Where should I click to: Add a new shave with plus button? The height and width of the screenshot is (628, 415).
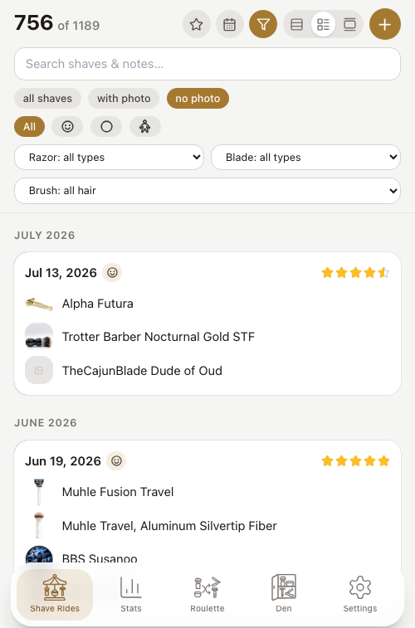(385, 24)
